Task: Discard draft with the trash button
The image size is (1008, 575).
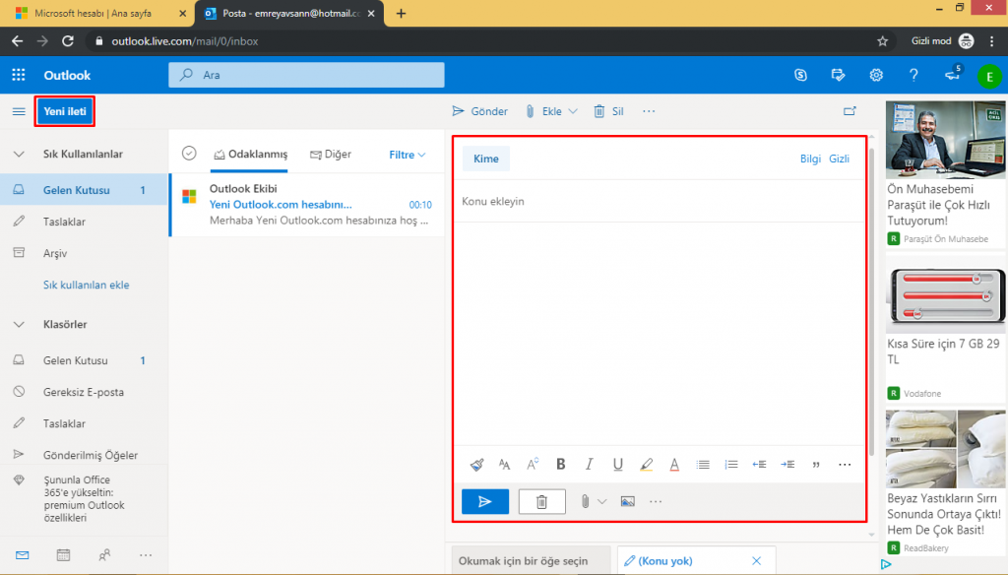Action: click(x=542, y=502)
